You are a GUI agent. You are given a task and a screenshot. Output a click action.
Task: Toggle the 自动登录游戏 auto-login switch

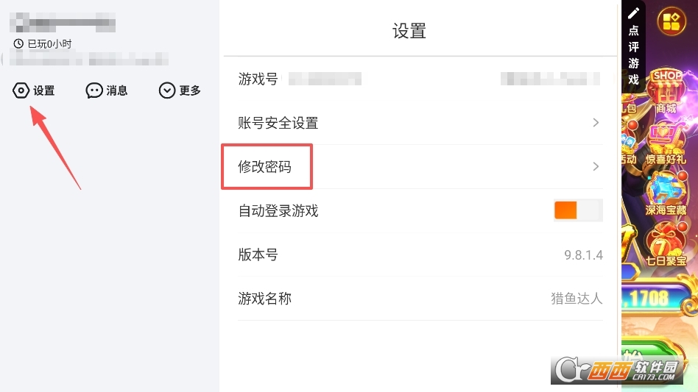(578, 211)
